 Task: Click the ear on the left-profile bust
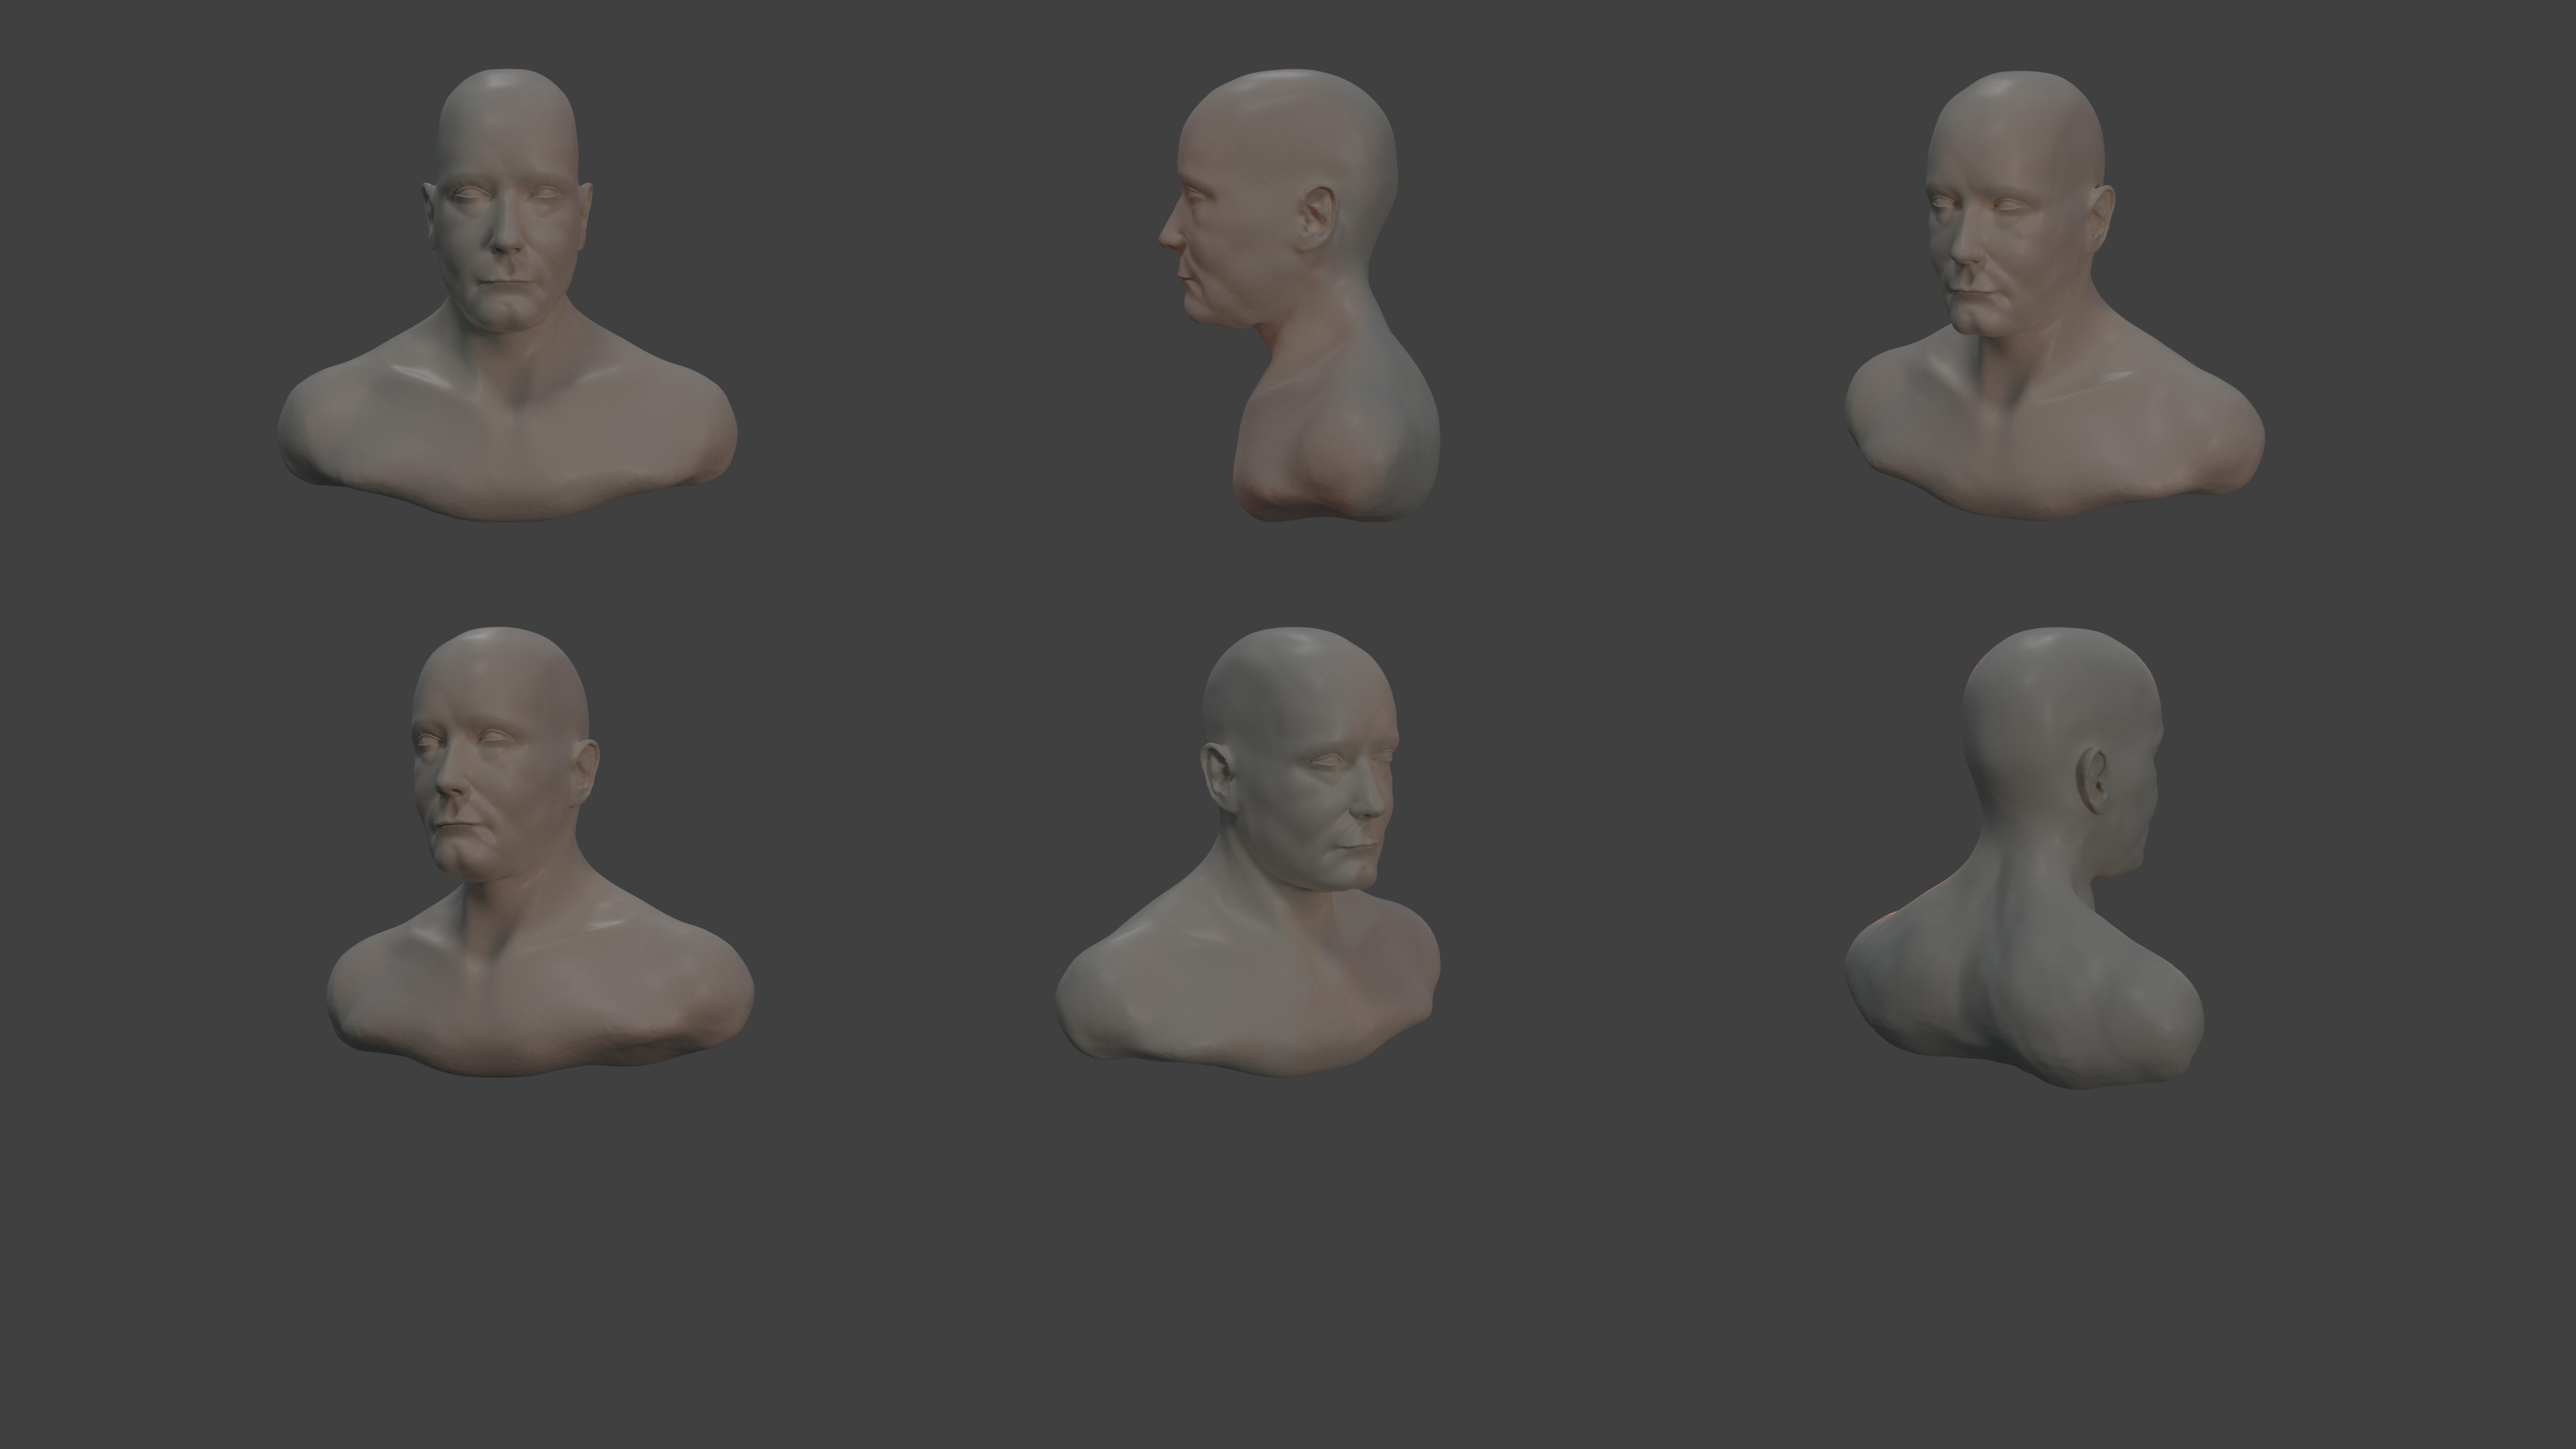(1319, 217)
